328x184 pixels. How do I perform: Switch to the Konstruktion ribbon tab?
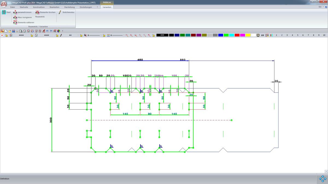[x=39, y=7]
